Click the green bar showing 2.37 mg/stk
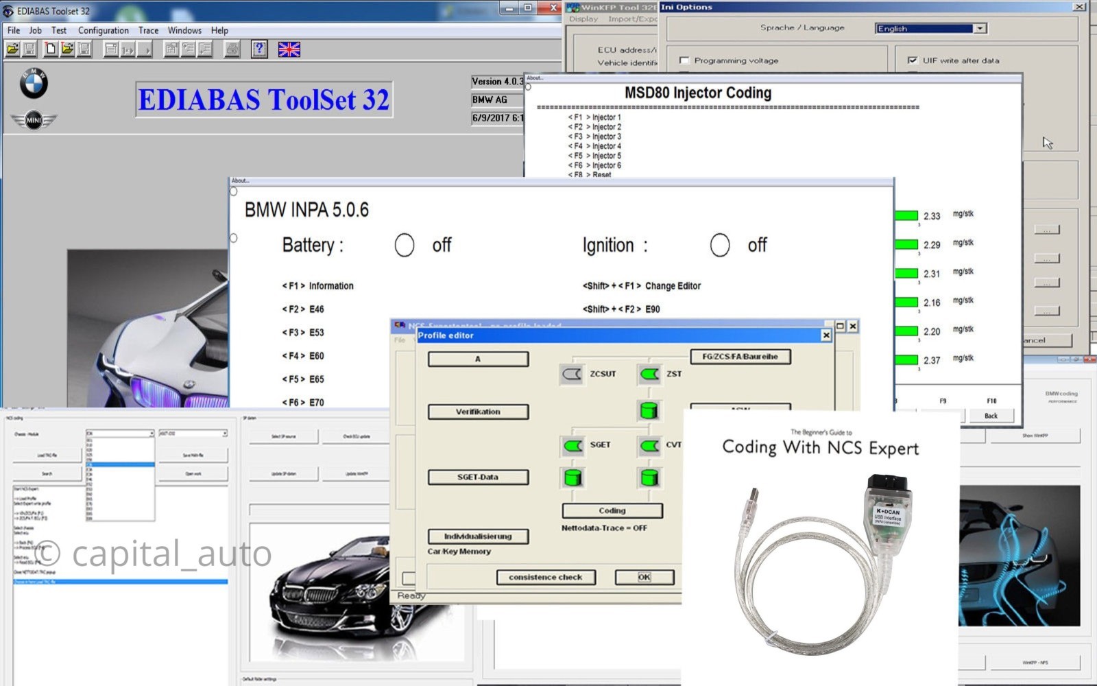Image resolution: width=1097 pixels, height=686 pixels. pos(906,359)
